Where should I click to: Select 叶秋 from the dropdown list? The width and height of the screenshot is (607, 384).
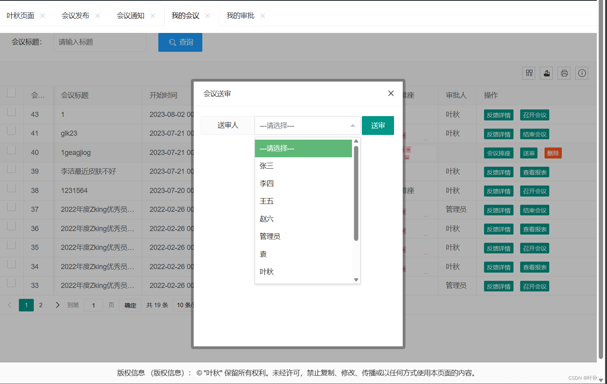pos(303,272)
